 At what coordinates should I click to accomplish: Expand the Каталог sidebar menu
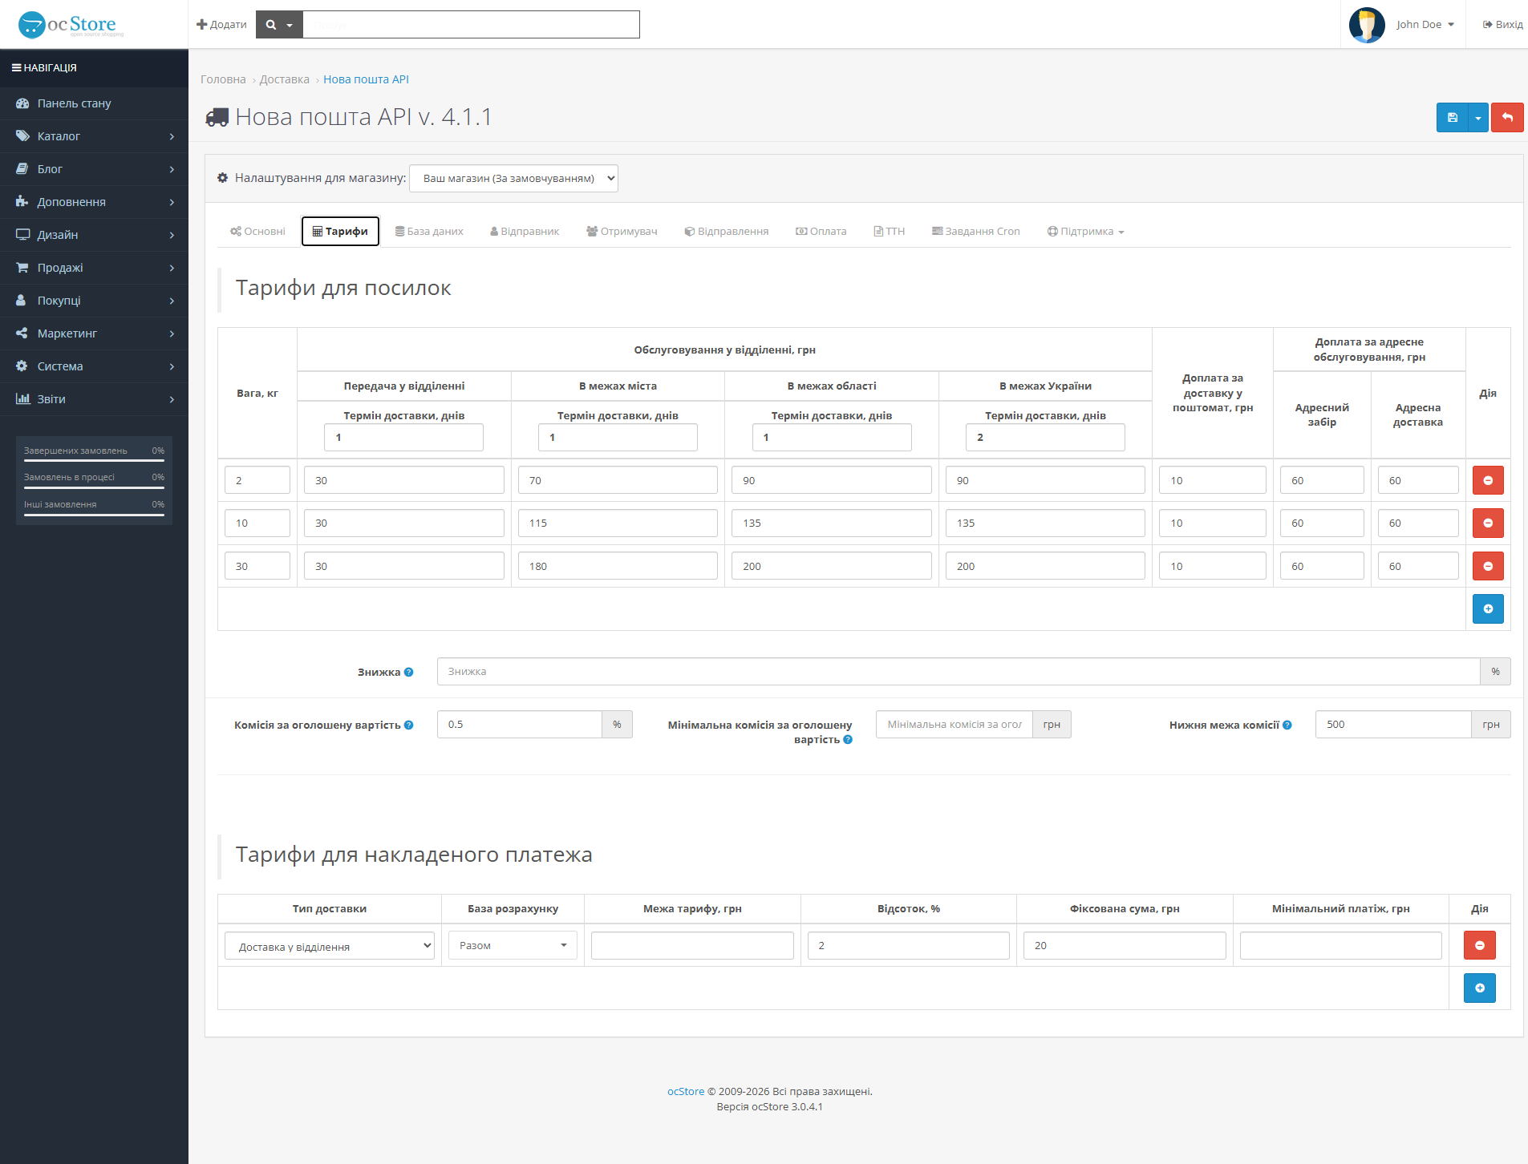pyautogui.click(x=94, y=136)
